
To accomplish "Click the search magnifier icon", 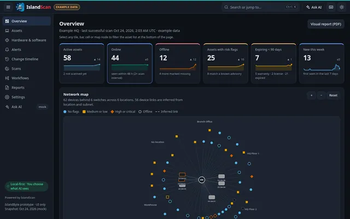I will click(x=226, y=7).
